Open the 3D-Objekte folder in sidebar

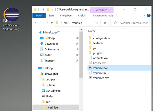click(x=53, y=91)
